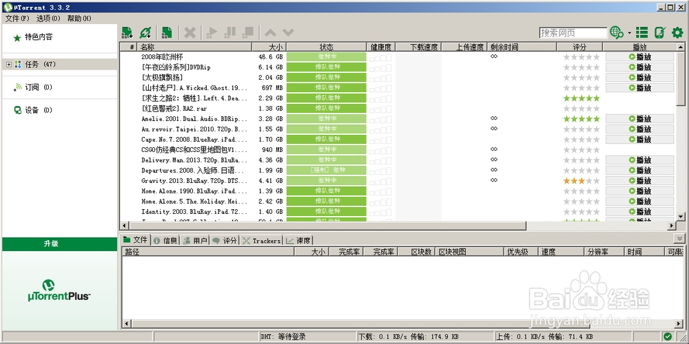Expand the 任务 tree node

tap(9, 65)
